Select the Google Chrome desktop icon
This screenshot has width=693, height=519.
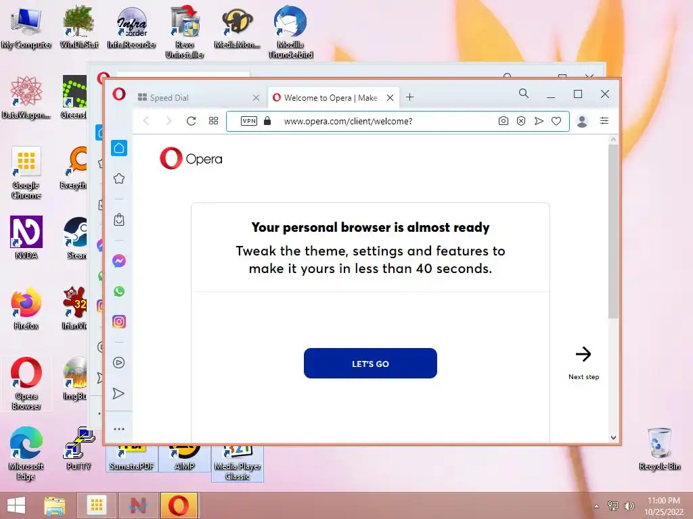pos(26,173)
